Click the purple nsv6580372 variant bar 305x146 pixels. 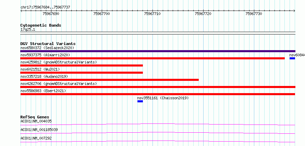coord(158,51)
